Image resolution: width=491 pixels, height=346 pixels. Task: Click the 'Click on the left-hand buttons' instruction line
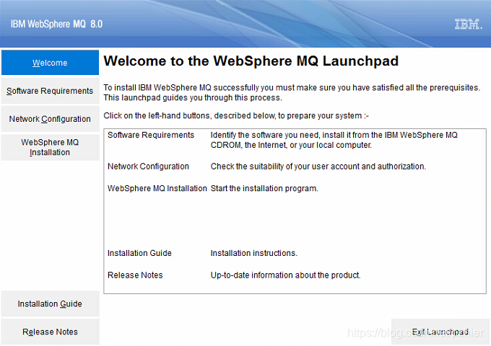(236, 115)
